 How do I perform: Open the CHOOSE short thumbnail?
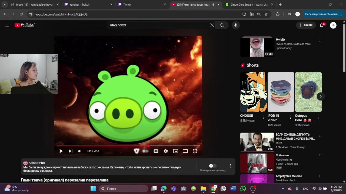(254, 92)
